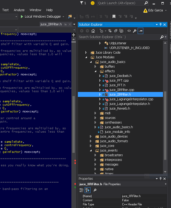
Task: Close the juce_IIRFilter.h editor tab
Action: tap(70, 24)
